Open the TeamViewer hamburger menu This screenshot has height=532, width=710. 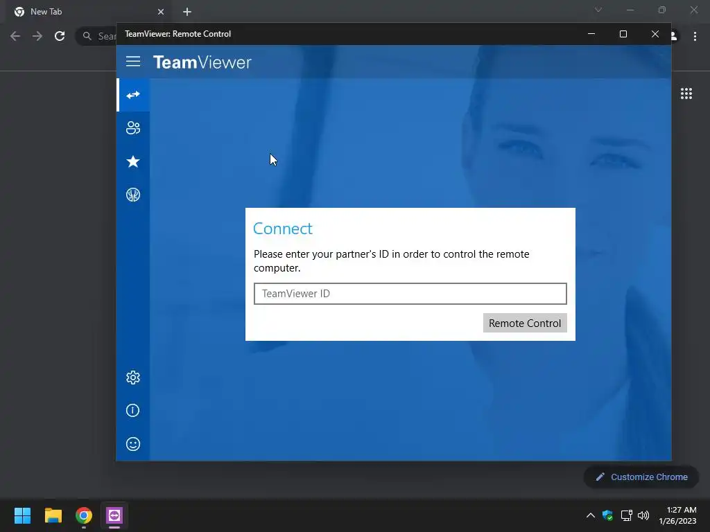[133, 62]
